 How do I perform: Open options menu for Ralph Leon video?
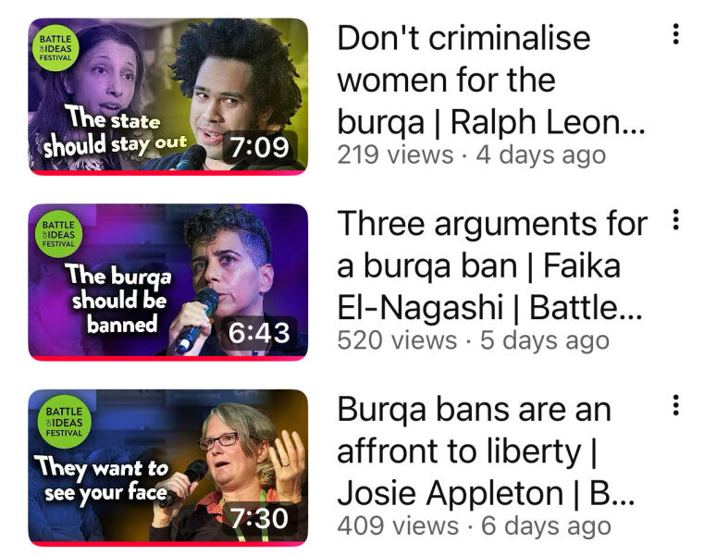point(675,34)
